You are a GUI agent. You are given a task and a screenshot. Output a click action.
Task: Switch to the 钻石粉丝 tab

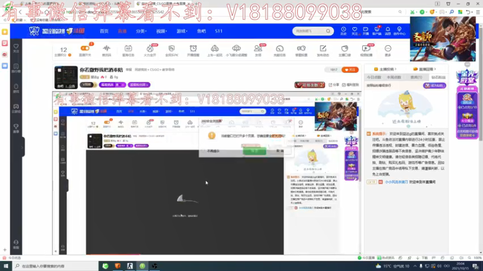click(438, 77)
